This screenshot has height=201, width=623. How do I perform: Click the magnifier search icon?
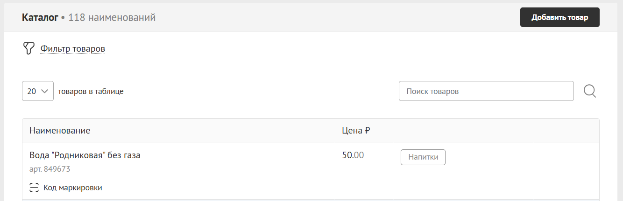click(x=590, y=91)
